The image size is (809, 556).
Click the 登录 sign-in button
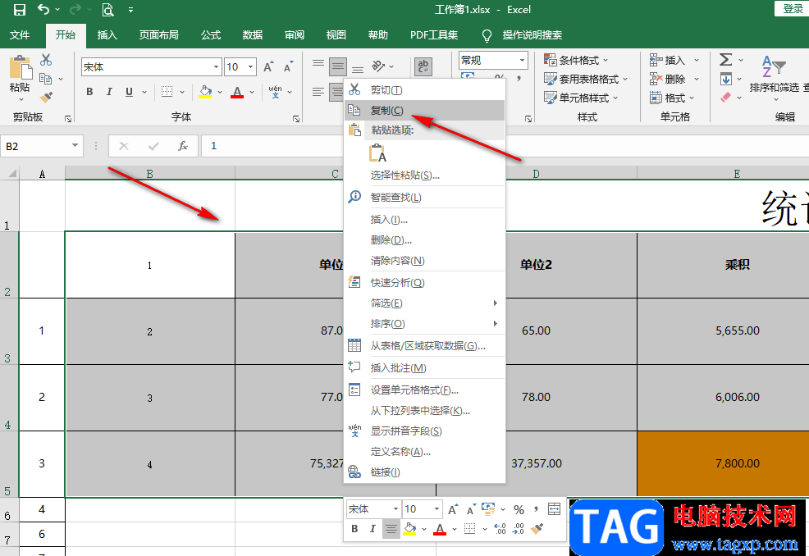point(792,8)
